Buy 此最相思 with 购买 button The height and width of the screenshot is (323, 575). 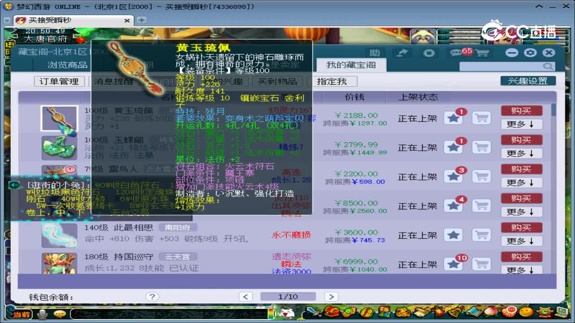click(522, 227)
